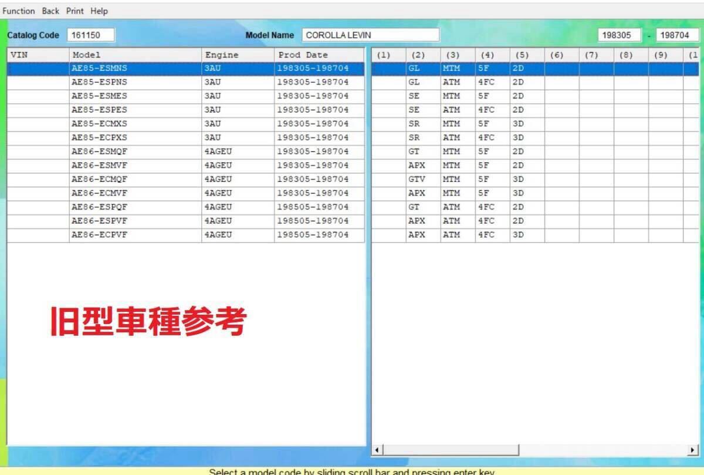Select model row AE86-ECMVF
This screenshot has height=475, width=704.
(x=186, y=193)
